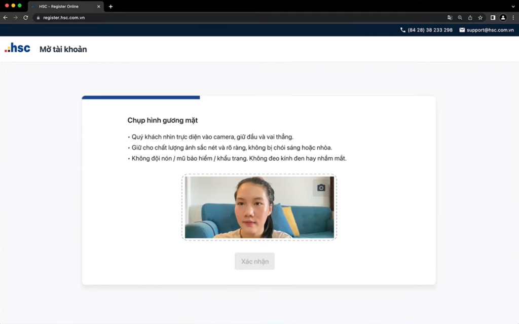Click the hsc logo

[17, 48]
